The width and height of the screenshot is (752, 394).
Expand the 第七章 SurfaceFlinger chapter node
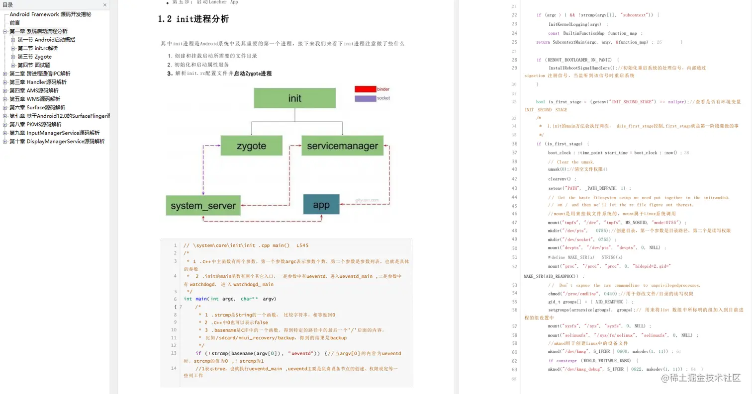tap(6, 116)
